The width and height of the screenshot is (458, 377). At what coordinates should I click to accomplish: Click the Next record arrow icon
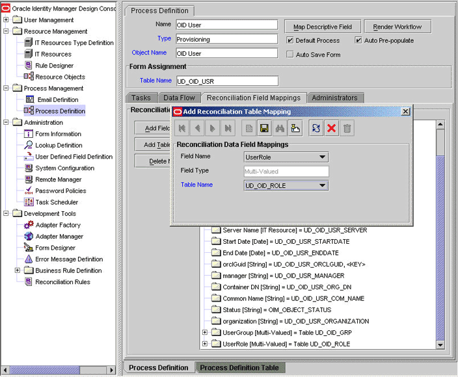(x=212, y=128)
